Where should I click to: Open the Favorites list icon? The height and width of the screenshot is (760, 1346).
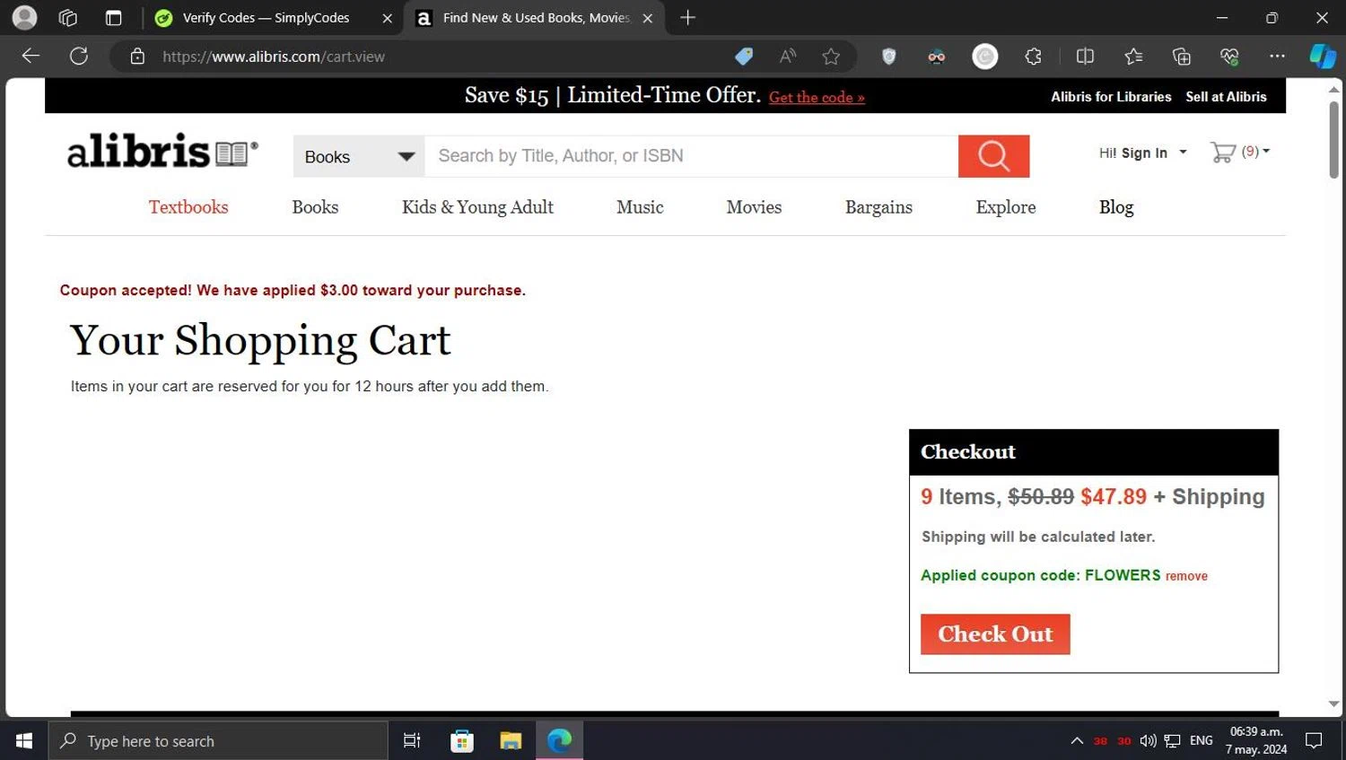click(x=1133, y=57)
